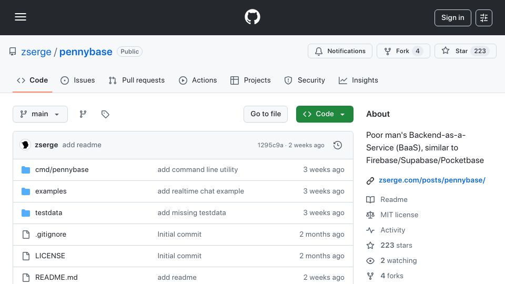Click the link chain icon beside website URL
505x284 pixels.
[370, 180]
